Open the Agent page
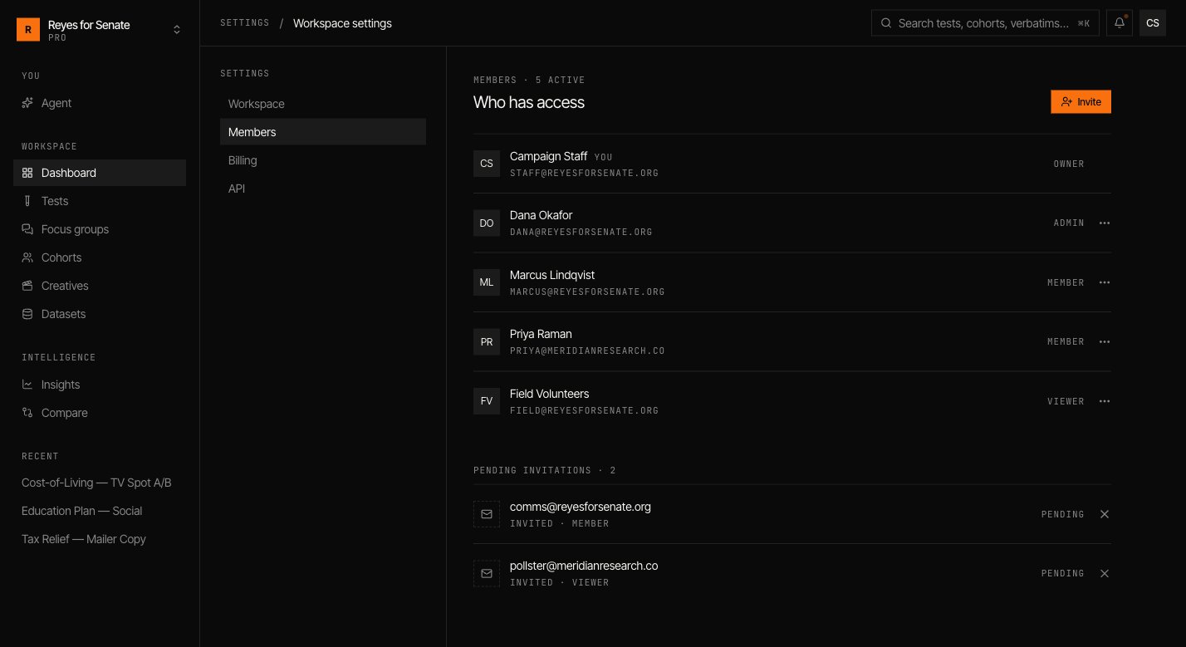 (100, 103)
